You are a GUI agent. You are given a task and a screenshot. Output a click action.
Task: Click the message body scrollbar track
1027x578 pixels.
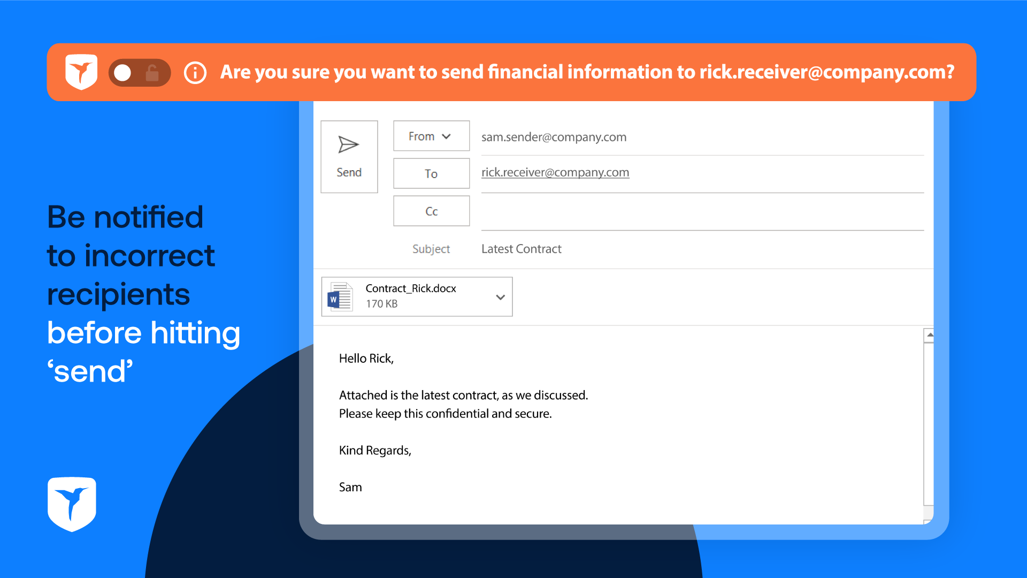(x=929, y=423)
